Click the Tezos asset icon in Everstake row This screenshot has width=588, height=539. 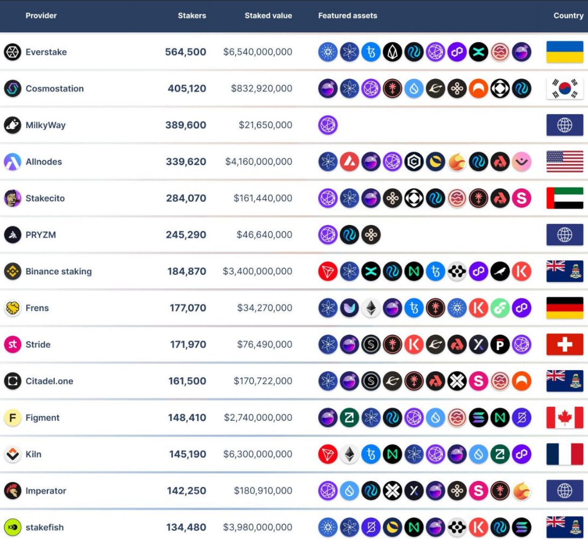pos(371,52)
